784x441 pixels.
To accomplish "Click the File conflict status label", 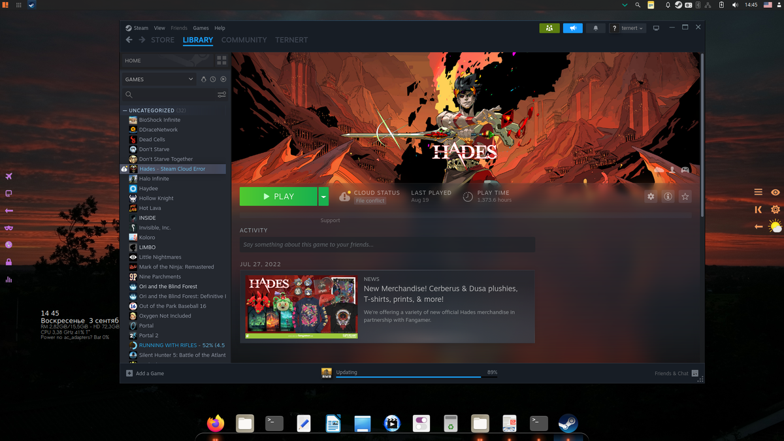I will pyautogui.click(x=370, y=201).
